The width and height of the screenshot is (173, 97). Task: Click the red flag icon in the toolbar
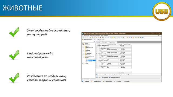pyautogui.click(x=101, y=38)
